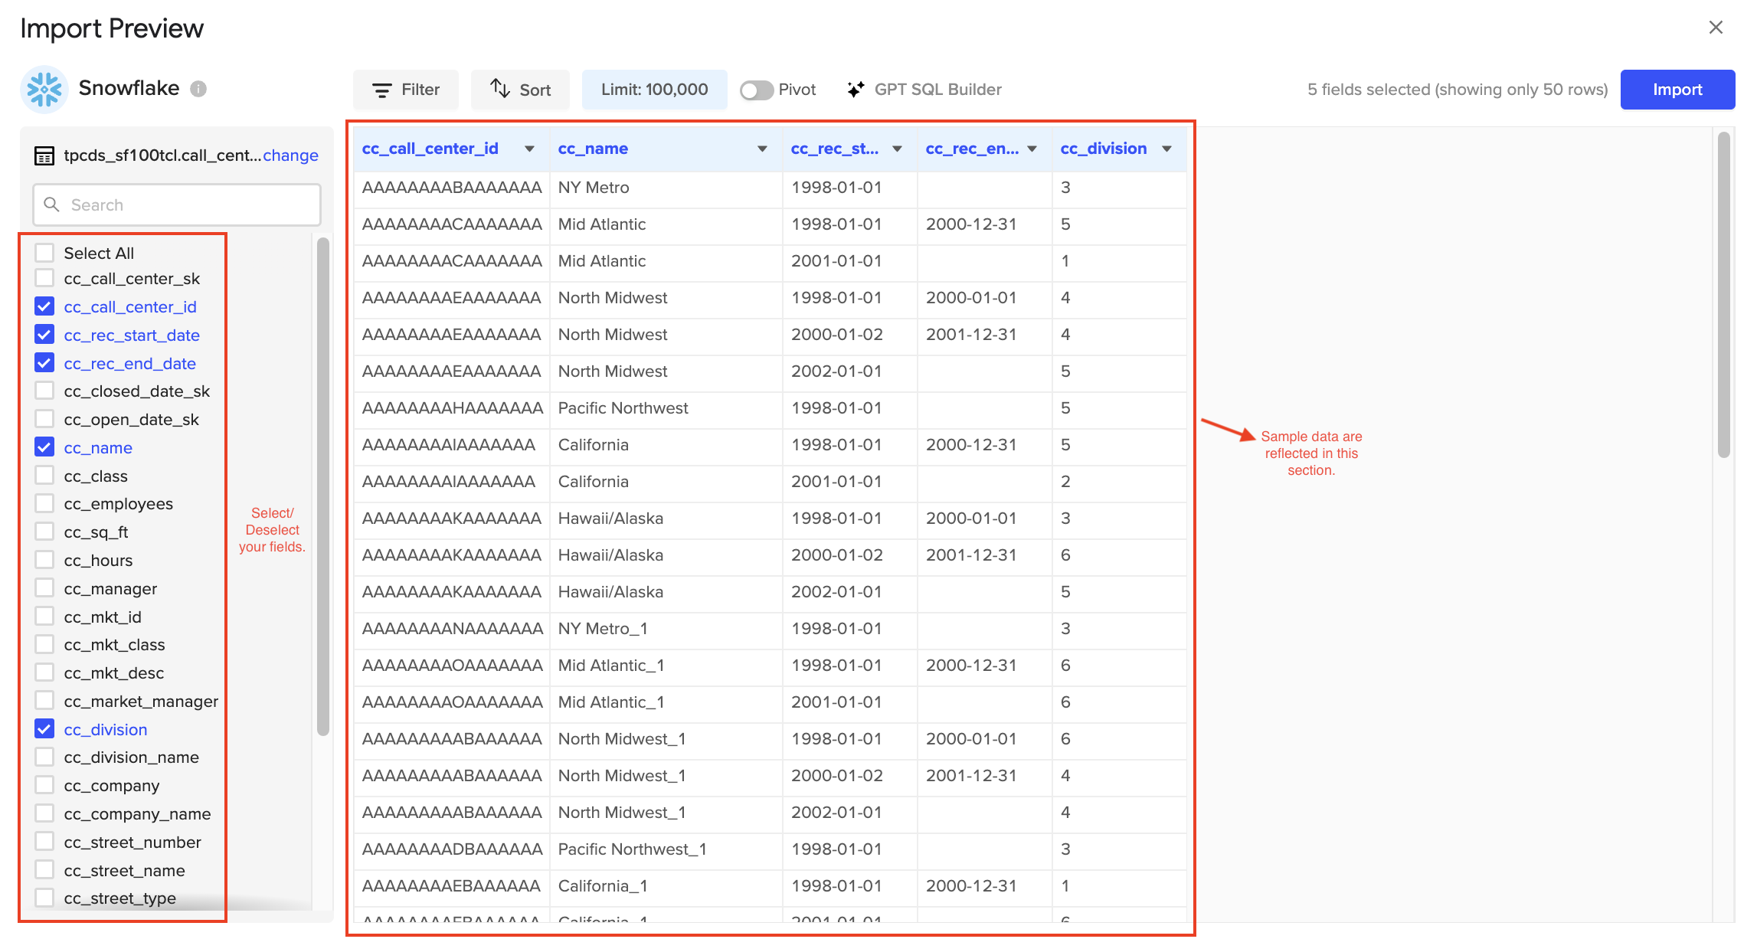
Task: Select the NY Metro_1 cell
Action: pyautogui.click(x=665, y=629)
